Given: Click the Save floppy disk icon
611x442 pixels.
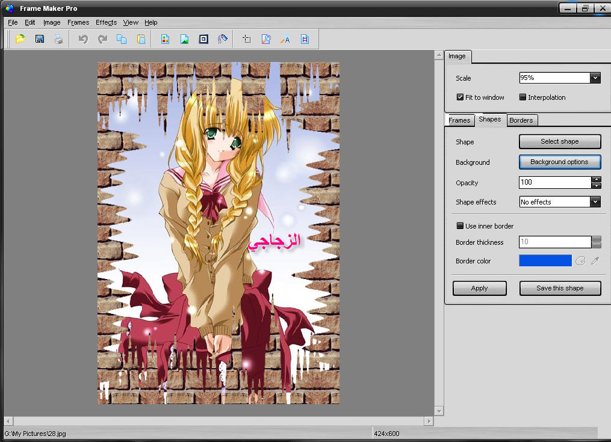Looking at the screenshot, I should coord(40,39).
